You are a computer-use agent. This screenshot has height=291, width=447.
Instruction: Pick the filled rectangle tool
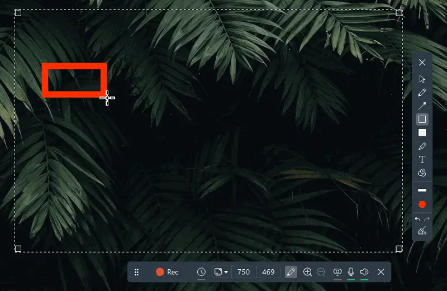tap(422, 133)
